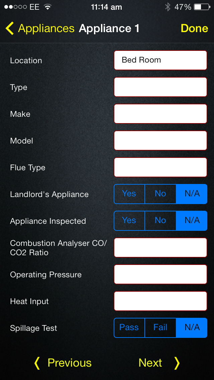214x380 pixels.
Task: Tap the Bluetooth status icon
Action: point(168,7)
